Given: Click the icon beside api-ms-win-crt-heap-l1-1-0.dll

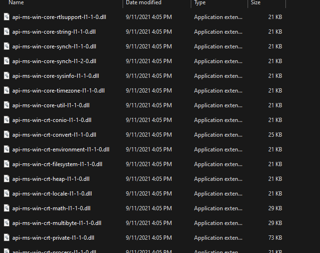Looking at the screenshot, I should [x=7, y=179].
